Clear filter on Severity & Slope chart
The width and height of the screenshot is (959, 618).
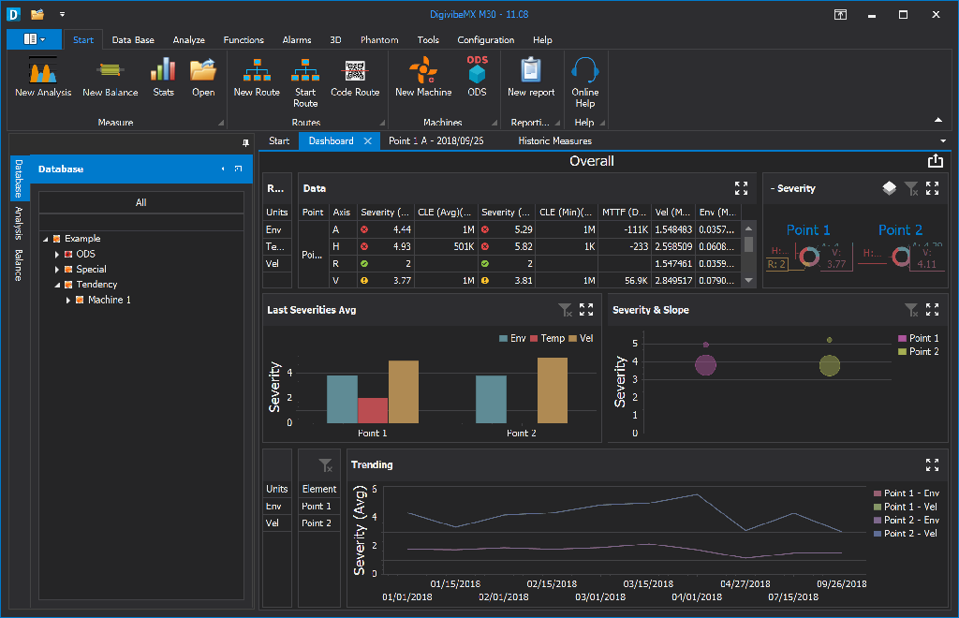911,310
